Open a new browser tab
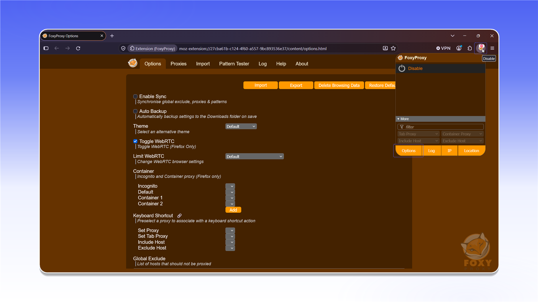Image resolution: width=538 pixels, height=302 pixels. coord(112,36)
